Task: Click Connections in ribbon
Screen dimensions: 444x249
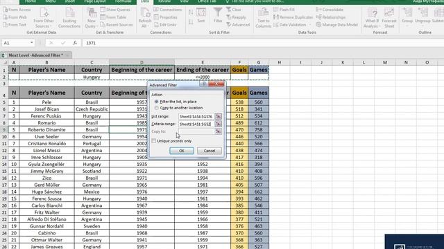Action: [168, 10]
